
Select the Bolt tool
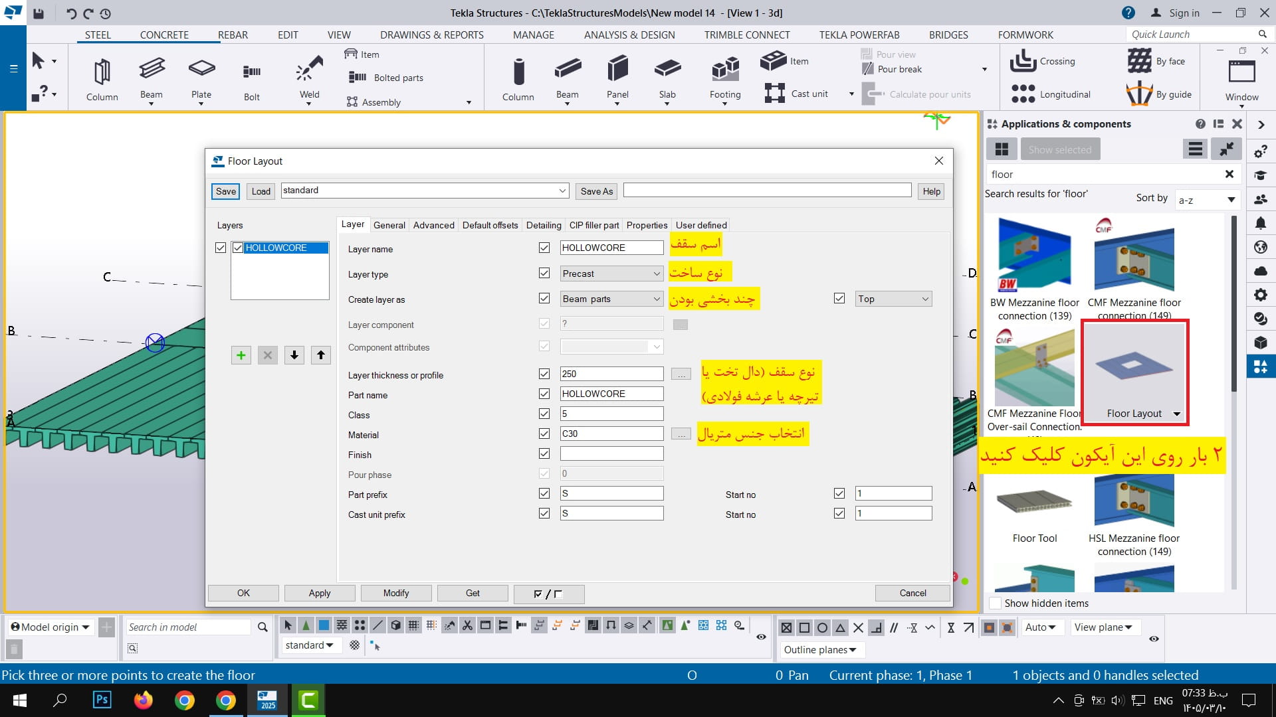[x=252, y=78]
